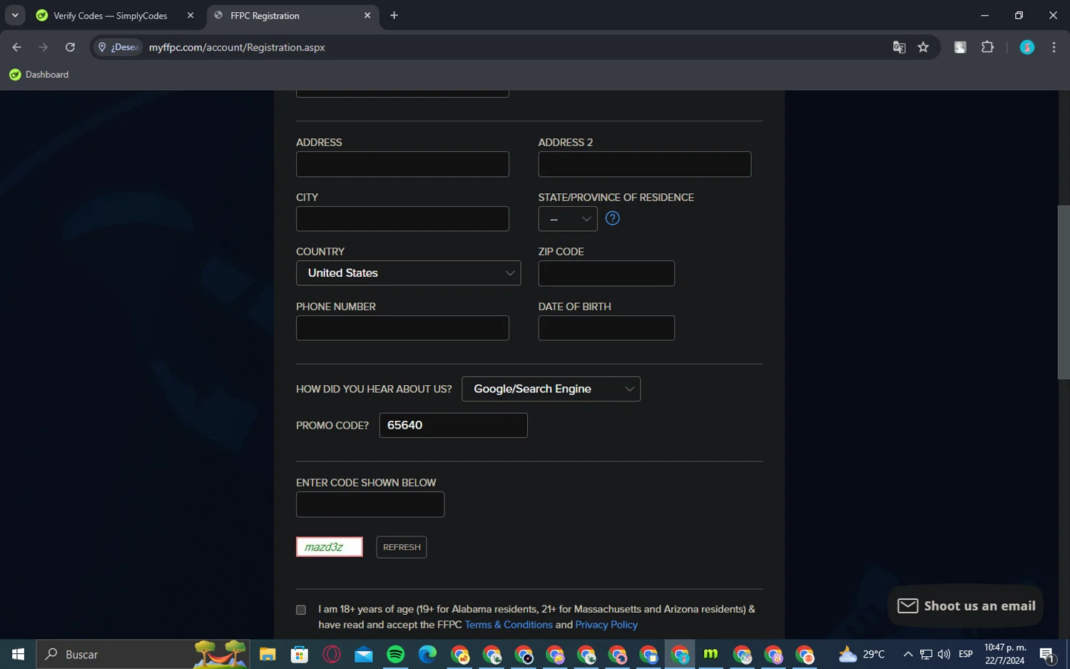Click the Phone Number input field

click(402, 328)
